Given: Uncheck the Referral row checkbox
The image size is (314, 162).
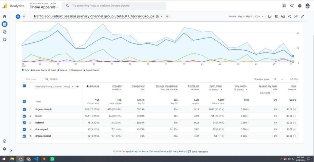Looking at the screenshot, I should pyautogui.click(x=24, y=123).
